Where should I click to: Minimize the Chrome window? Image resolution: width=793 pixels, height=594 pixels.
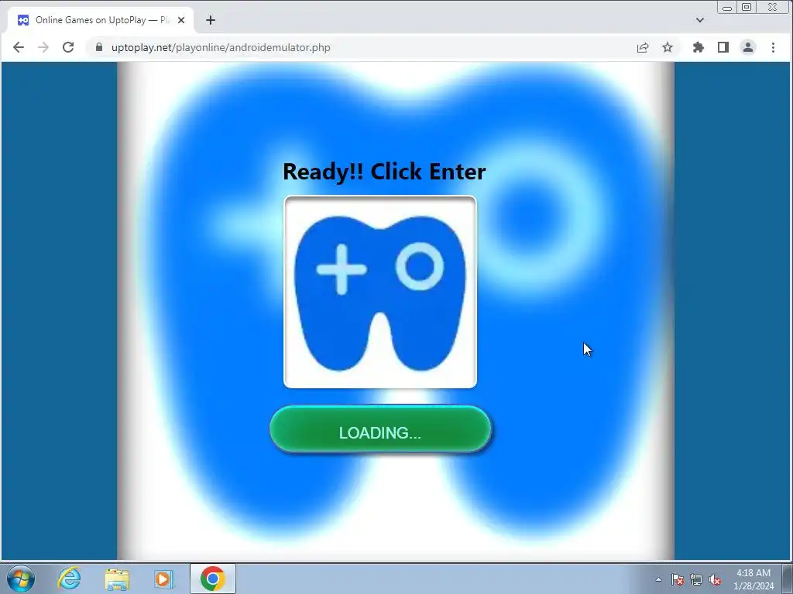pos(727,8)
